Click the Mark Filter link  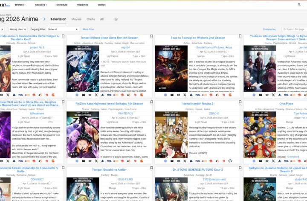point(89,29)
